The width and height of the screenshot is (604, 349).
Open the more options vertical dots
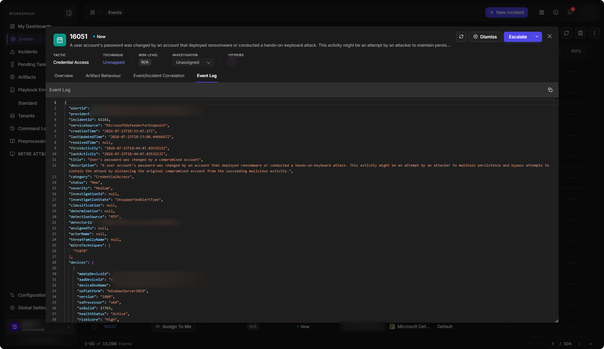[x=594, y=33]
